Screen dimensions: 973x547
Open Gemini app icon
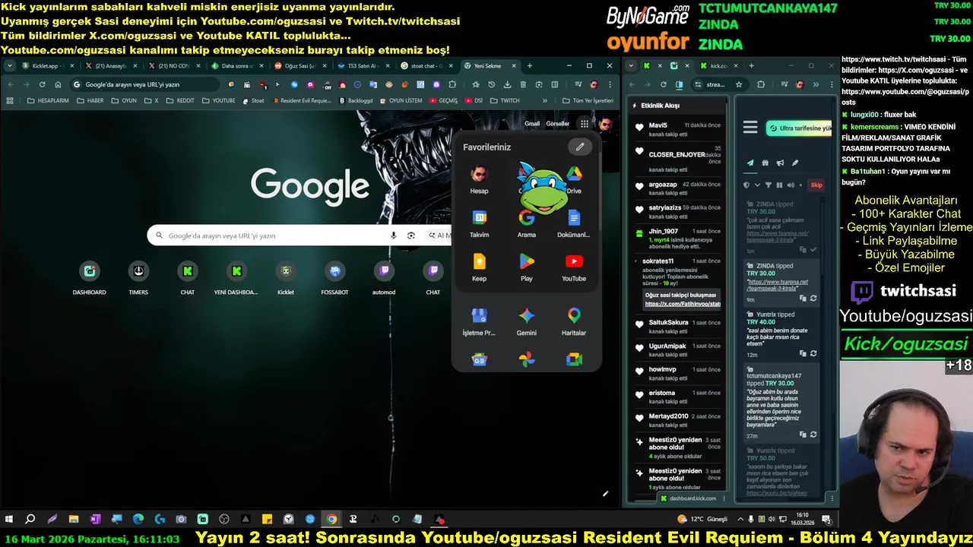(x=526, y=322)
